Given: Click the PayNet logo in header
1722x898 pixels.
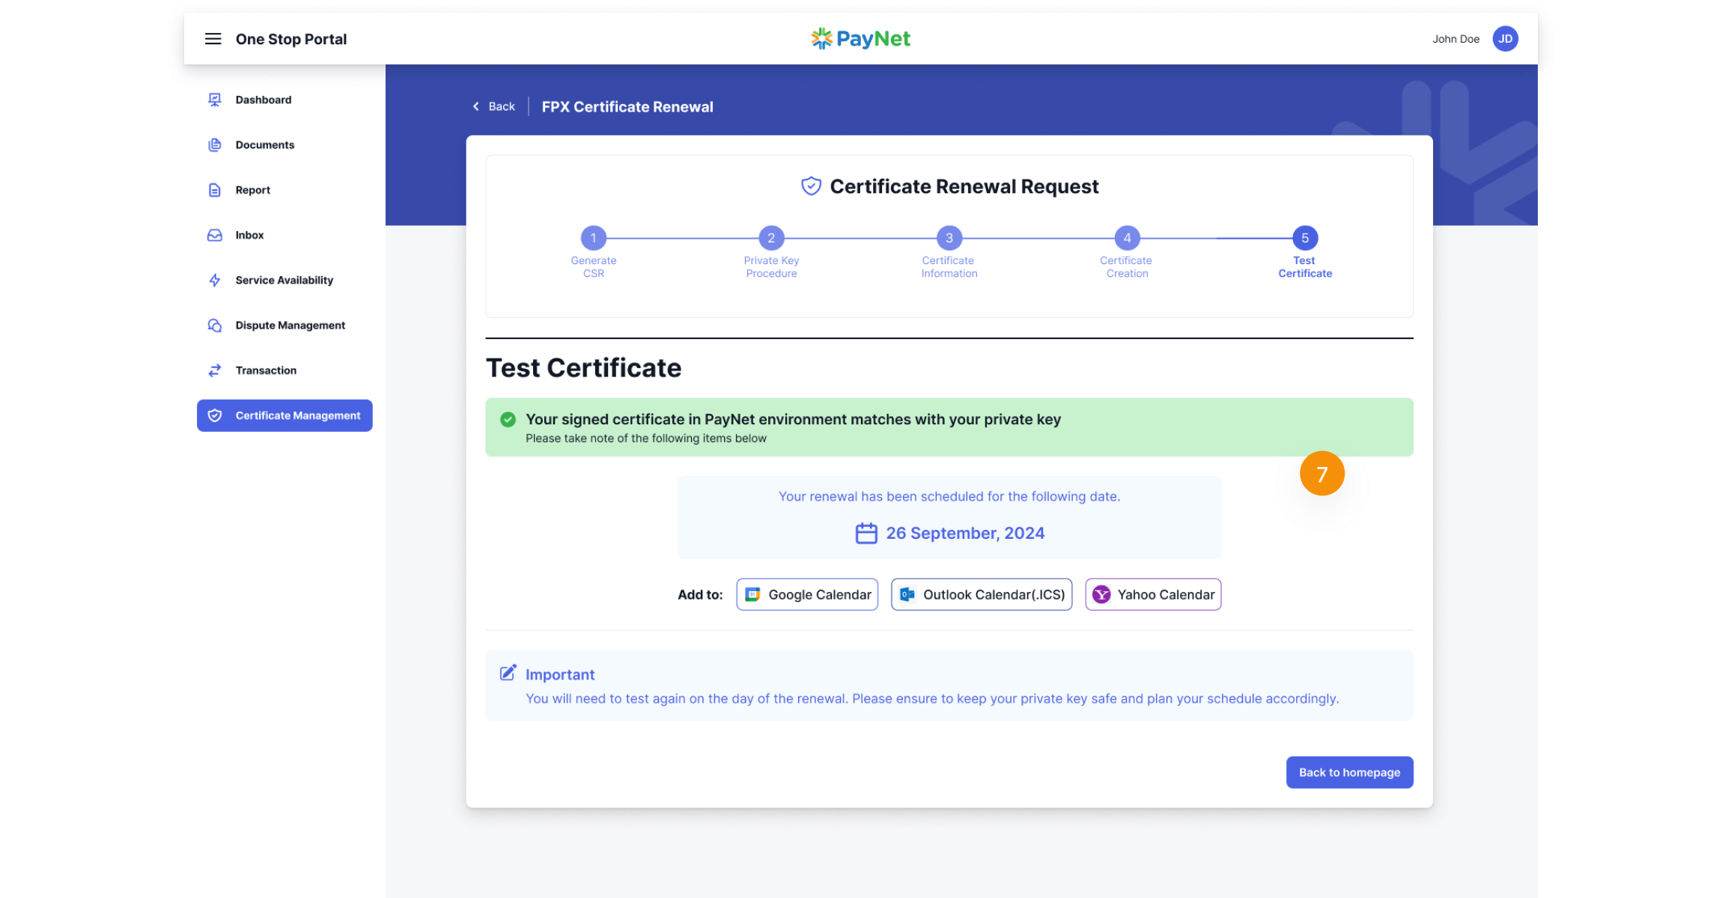Looking at the screenshot, I should [x=860, y=38].
